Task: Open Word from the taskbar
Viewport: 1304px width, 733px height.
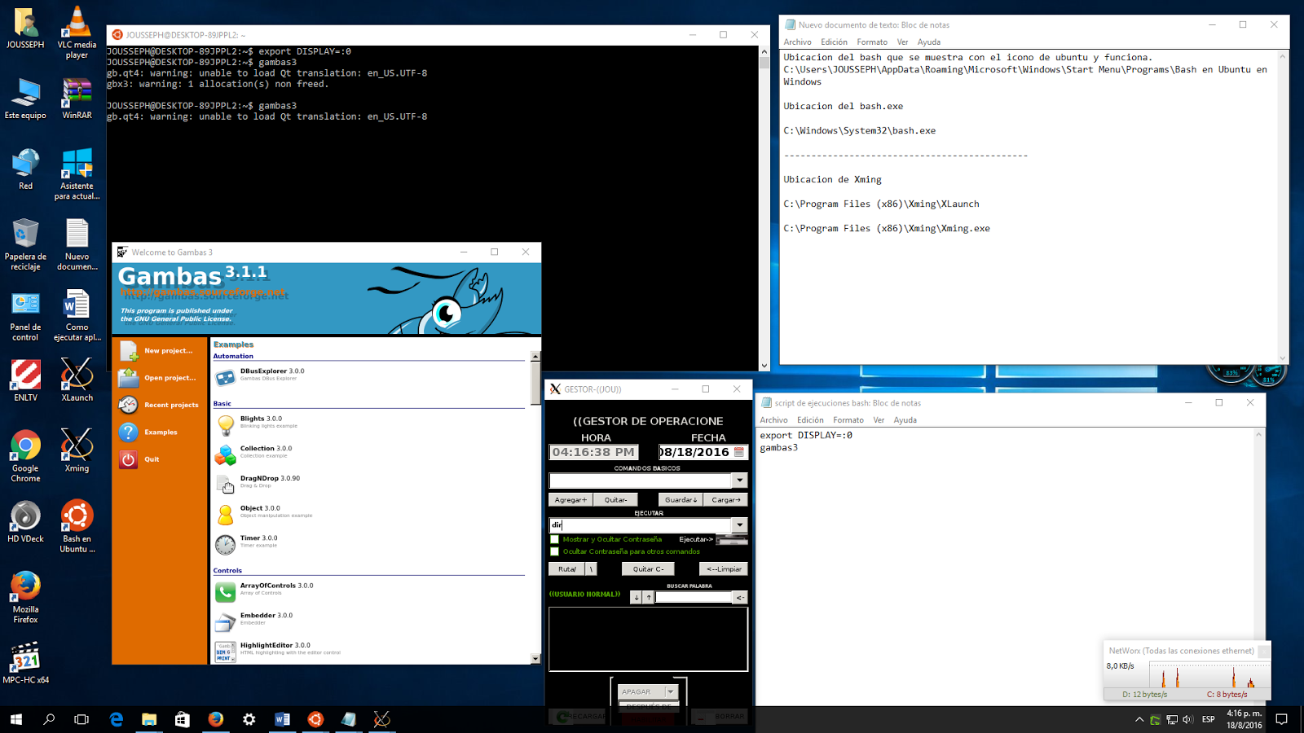Action: (282, 719)
